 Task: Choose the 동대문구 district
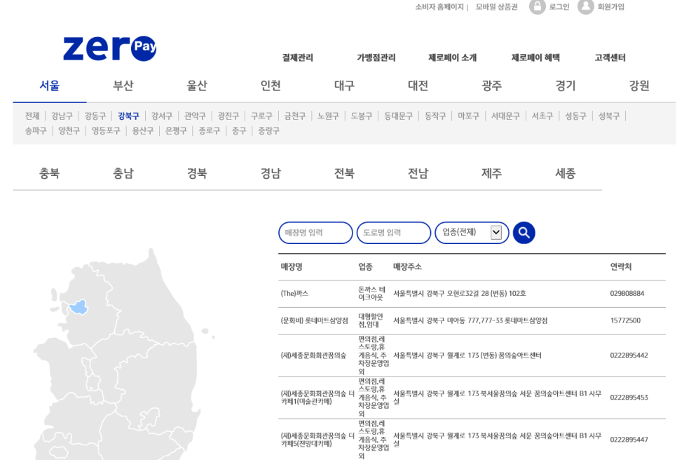399,116
